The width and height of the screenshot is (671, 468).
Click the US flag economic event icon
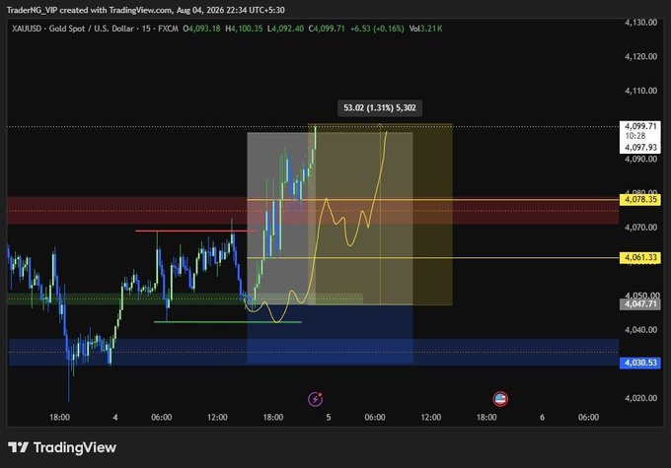(x=500, y=399)
